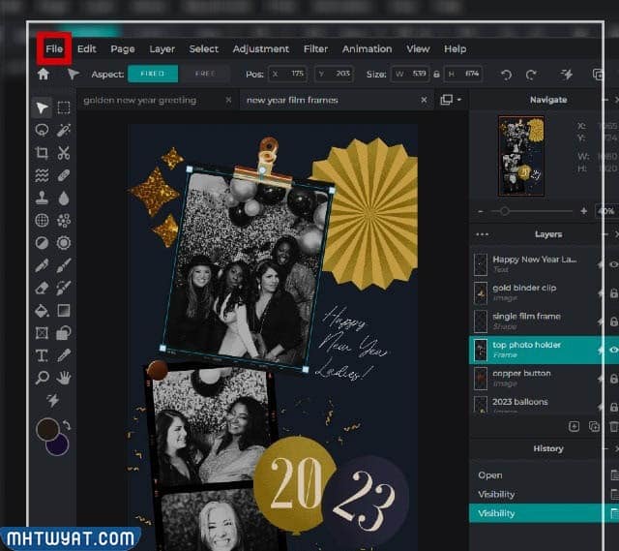The image size is (619, 551).
Task: Add a new layer with plus icon
Action: point(574,426)
